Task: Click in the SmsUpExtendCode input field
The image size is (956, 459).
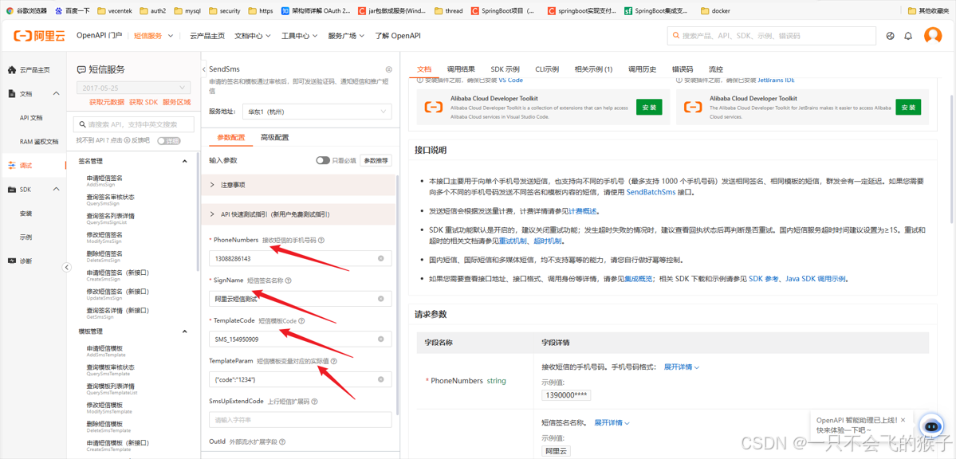Action: pyautogui.click(x=300, y=419)
